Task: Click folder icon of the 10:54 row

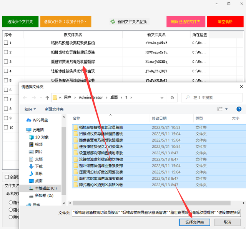Action: click(x=76, y=147)
